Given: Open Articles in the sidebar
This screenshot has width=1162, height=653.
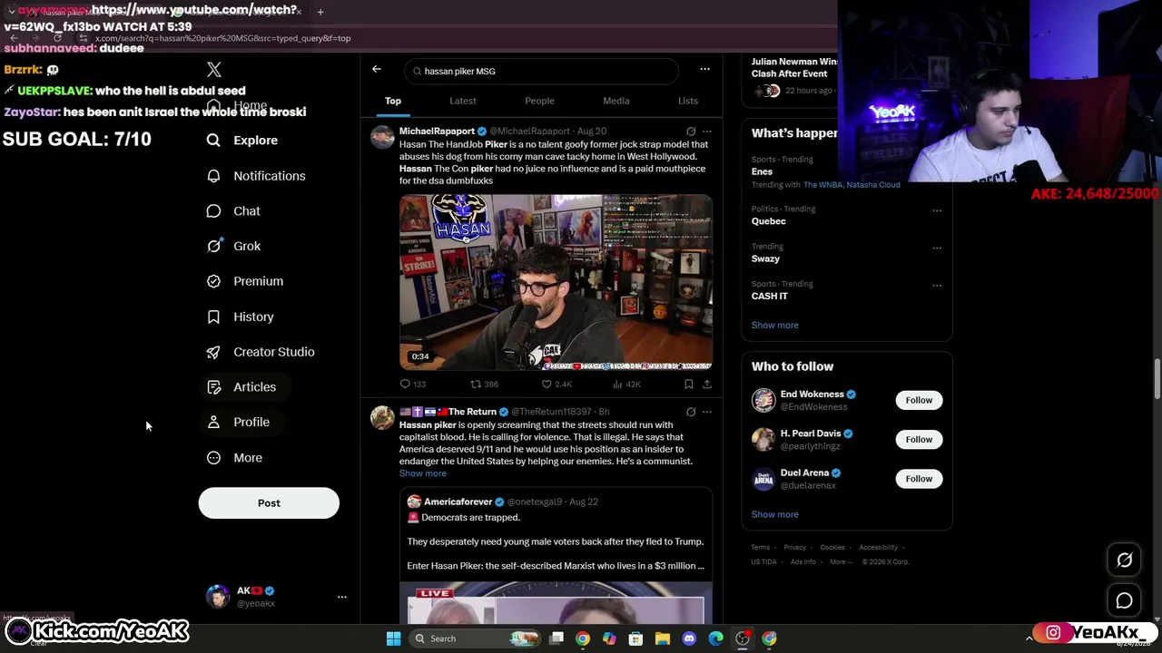Looking at the screenshot, I should coord(241,387).
